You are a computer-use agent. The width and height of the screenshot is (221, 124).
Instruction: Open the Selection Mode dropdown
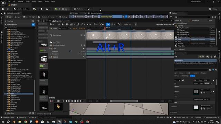pyautogui.click(x=21, y=9)
